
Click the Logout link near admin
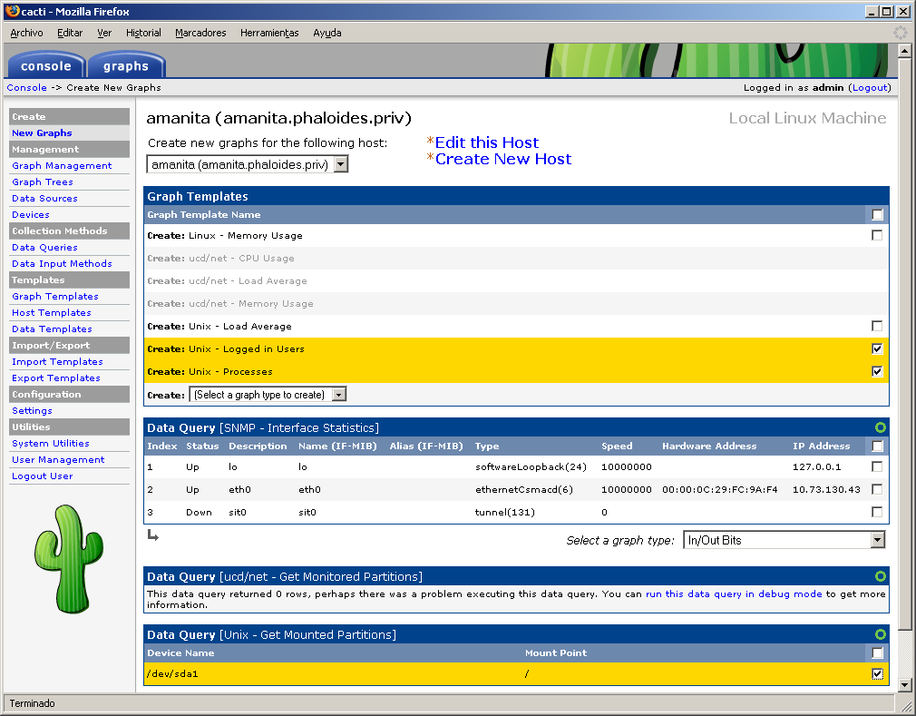pos(869,87)
